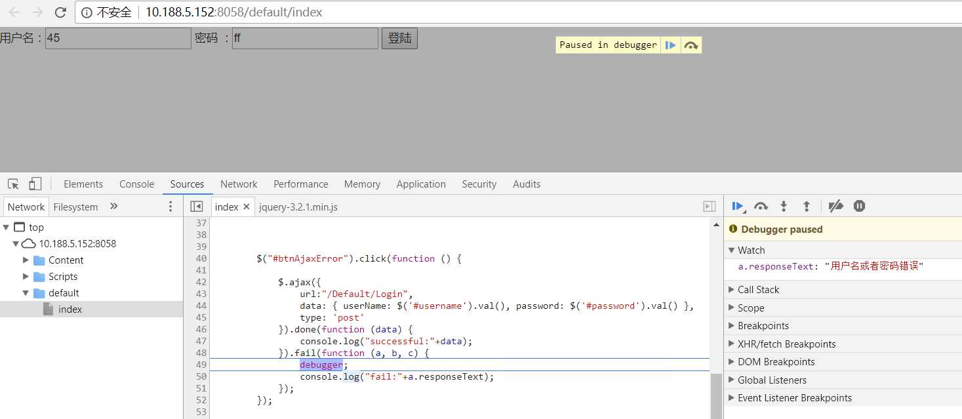Expand the Content folder
The width and height of the screenshot is (962, 419).
pos(26,260)
